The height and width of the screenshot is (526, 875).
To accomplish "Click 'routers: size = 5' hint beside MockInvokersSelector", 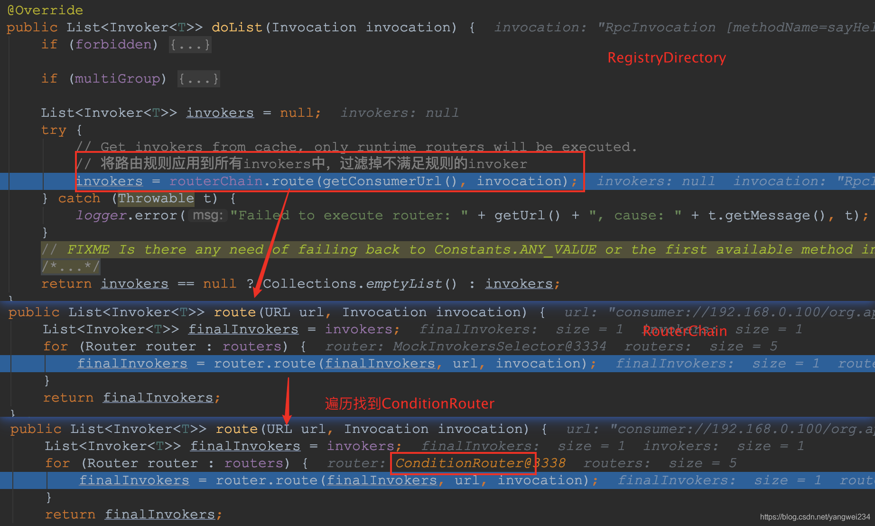I will point(701,347).
